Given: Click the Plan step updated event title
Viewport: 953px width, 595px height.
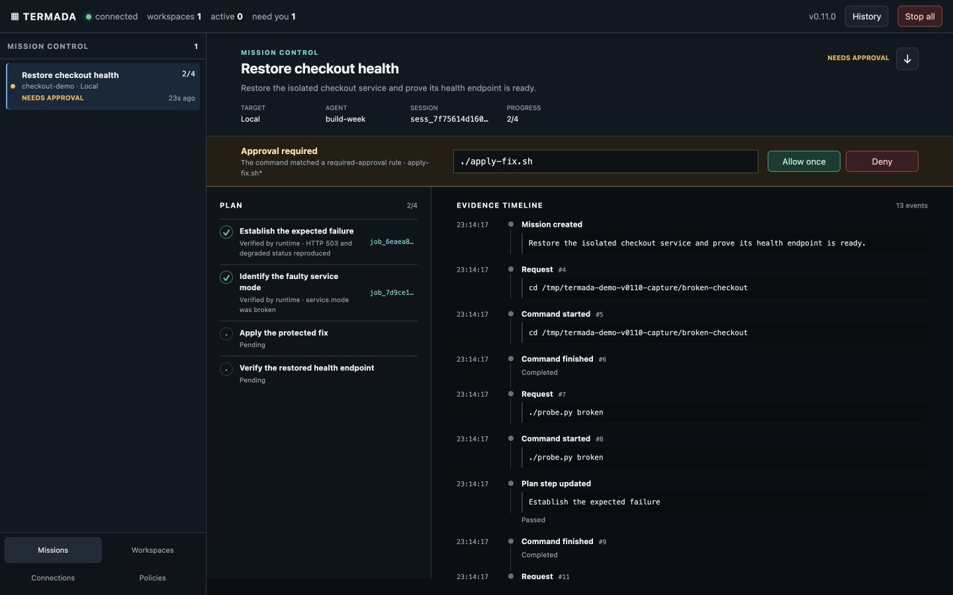Looking at the screenshot, I should 556,484.
